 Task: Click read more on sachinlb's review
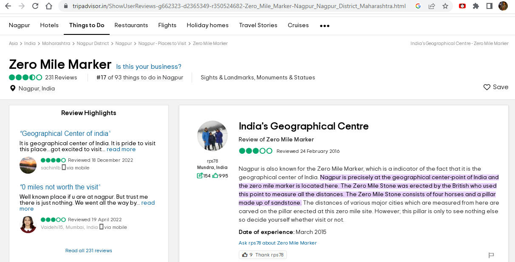[121, 149]
